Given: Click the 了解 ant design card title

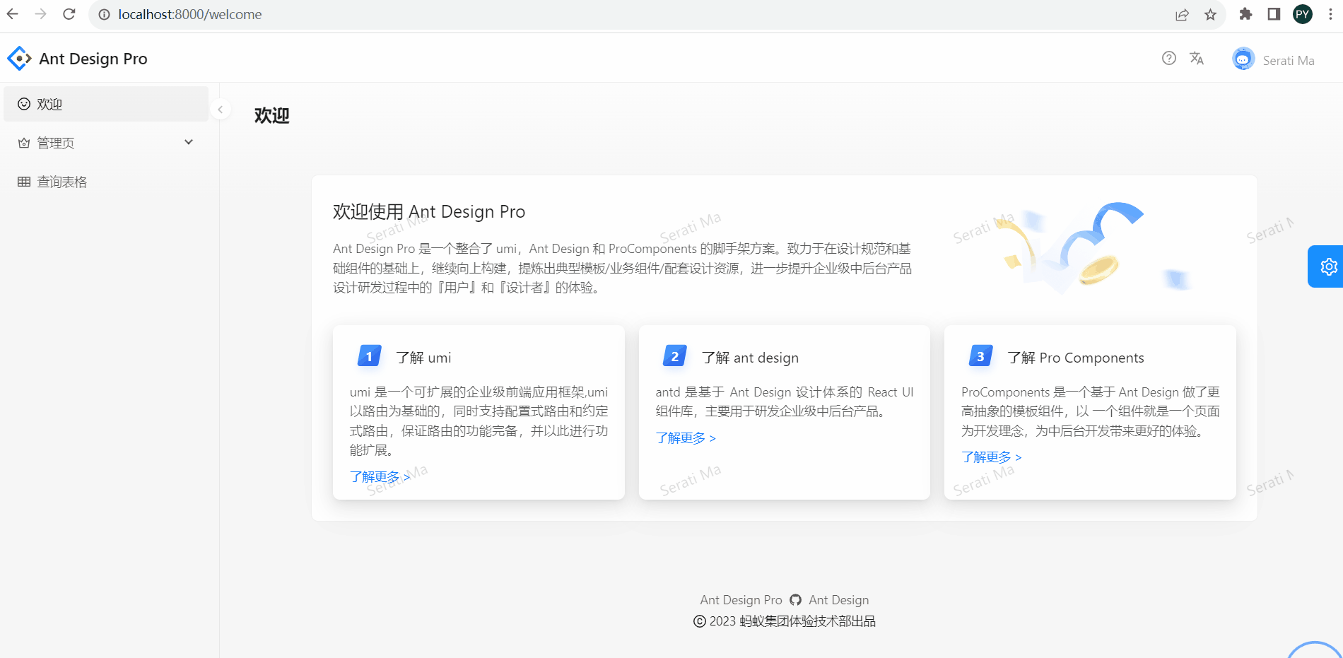Looking at the screenshot, I should (750, 358).
